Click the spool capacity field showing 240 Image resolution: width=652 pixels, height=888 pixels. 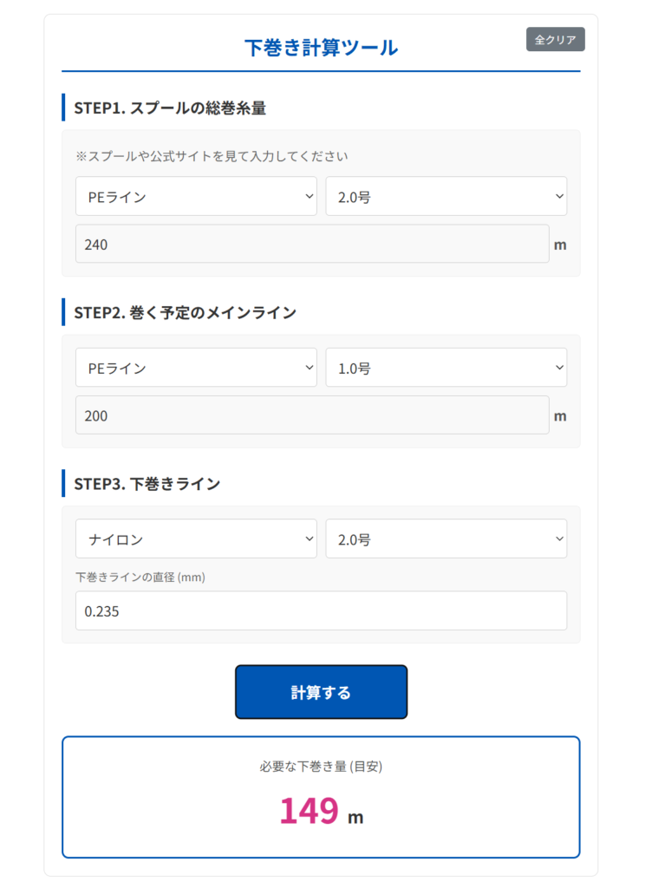click(312, 245)
